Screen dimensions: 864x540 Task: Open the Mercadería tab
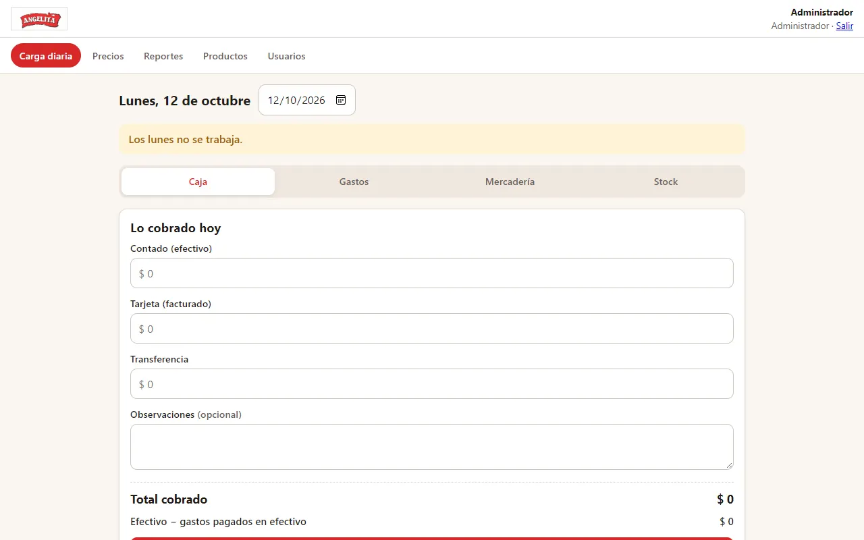tap(510, 182)
